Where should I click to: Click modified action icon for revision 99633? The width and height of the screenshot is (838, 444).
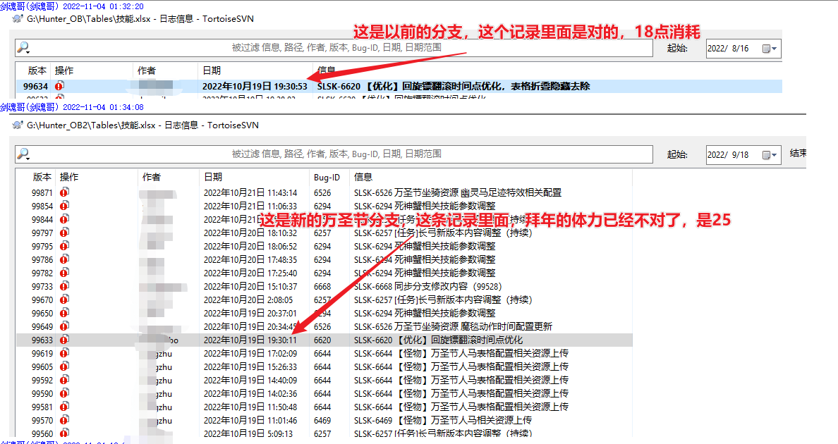point(64,340)
